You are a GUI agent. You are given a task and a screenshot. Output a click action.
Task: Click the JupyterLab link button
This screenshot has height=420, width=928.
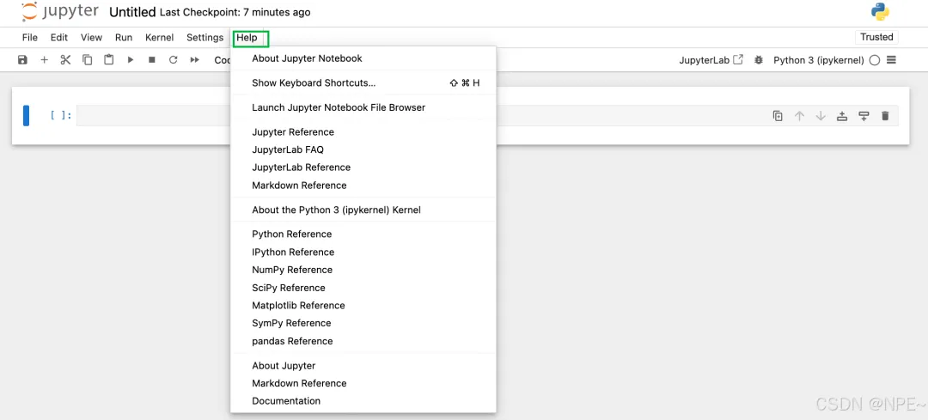[x=711, y=60]
